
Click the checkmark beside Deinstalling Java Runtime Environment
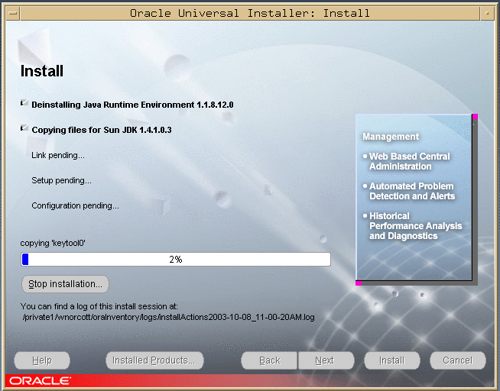tap(24, 103)
